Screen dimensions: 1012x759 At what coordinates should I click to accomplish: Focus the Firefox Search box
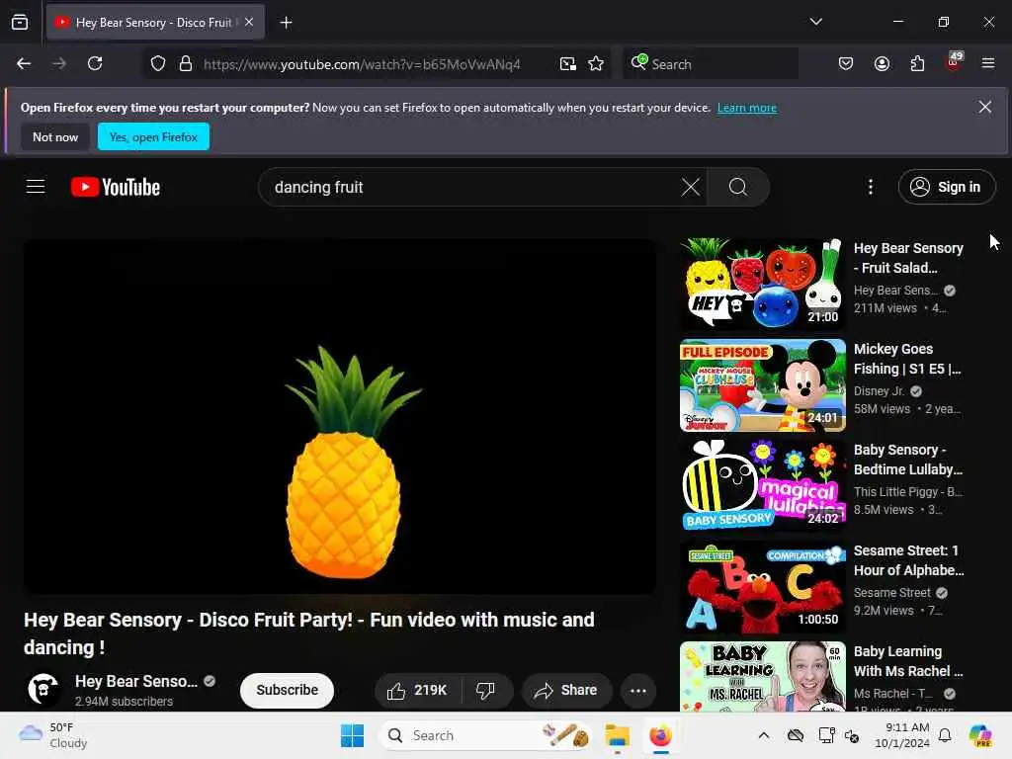pos(711,64)
